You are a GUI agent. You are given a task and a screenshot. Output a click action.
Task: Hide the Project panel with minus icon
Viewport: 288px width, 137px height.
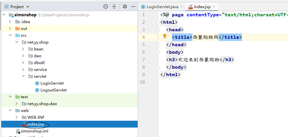pos(133,7)
